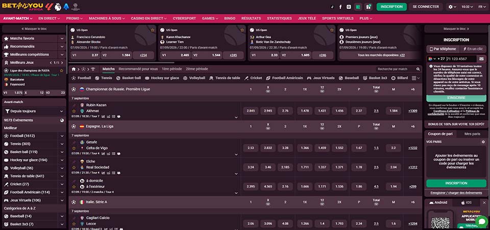This screenshot has height=230, width=490.
Task: Open coupon settings gear in VOS PARIS
Action: coord(483,142)
